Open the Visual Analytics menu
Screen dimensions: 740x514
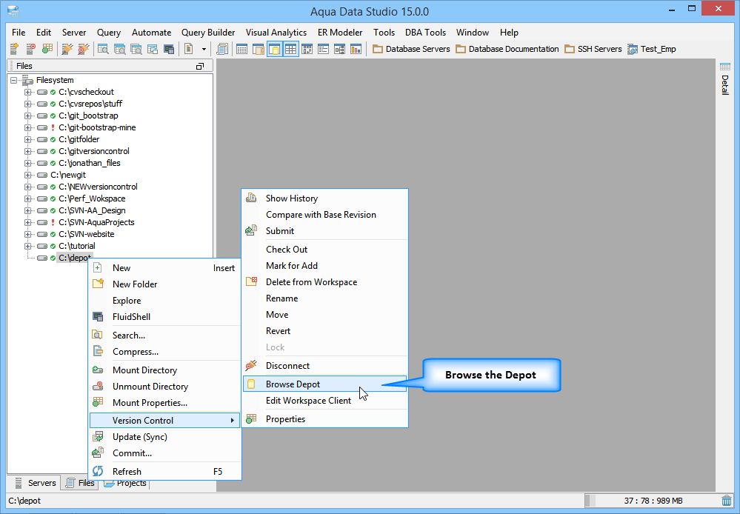(x=276, y=33)
